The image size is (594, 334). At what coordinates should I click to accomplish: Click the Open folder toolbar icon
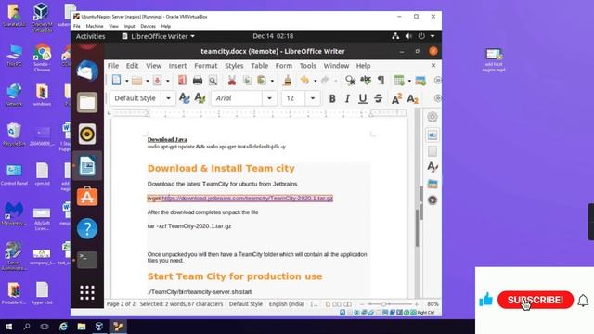point(136,81)
